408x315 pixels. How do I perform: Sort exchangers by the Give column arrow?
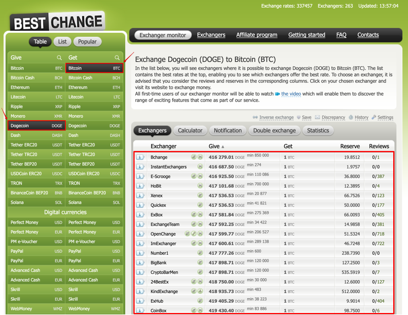(x=223, y=147)
